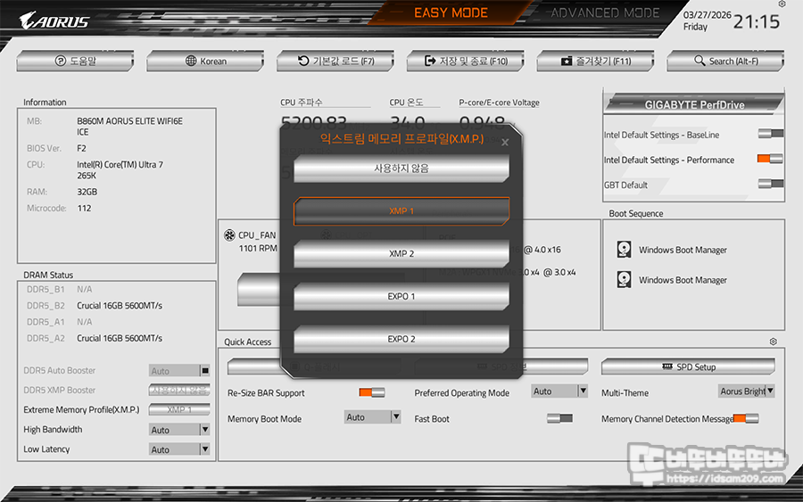Image resolution: width=803 pixels, height=502 pixels.
Task: Switch to EASY MODE tab
Action: (451, 12)
